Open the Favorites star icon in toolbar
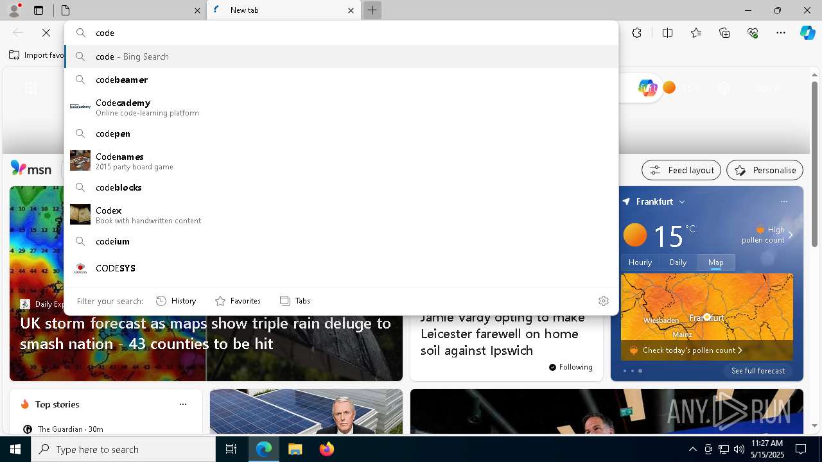 point(696,33)
